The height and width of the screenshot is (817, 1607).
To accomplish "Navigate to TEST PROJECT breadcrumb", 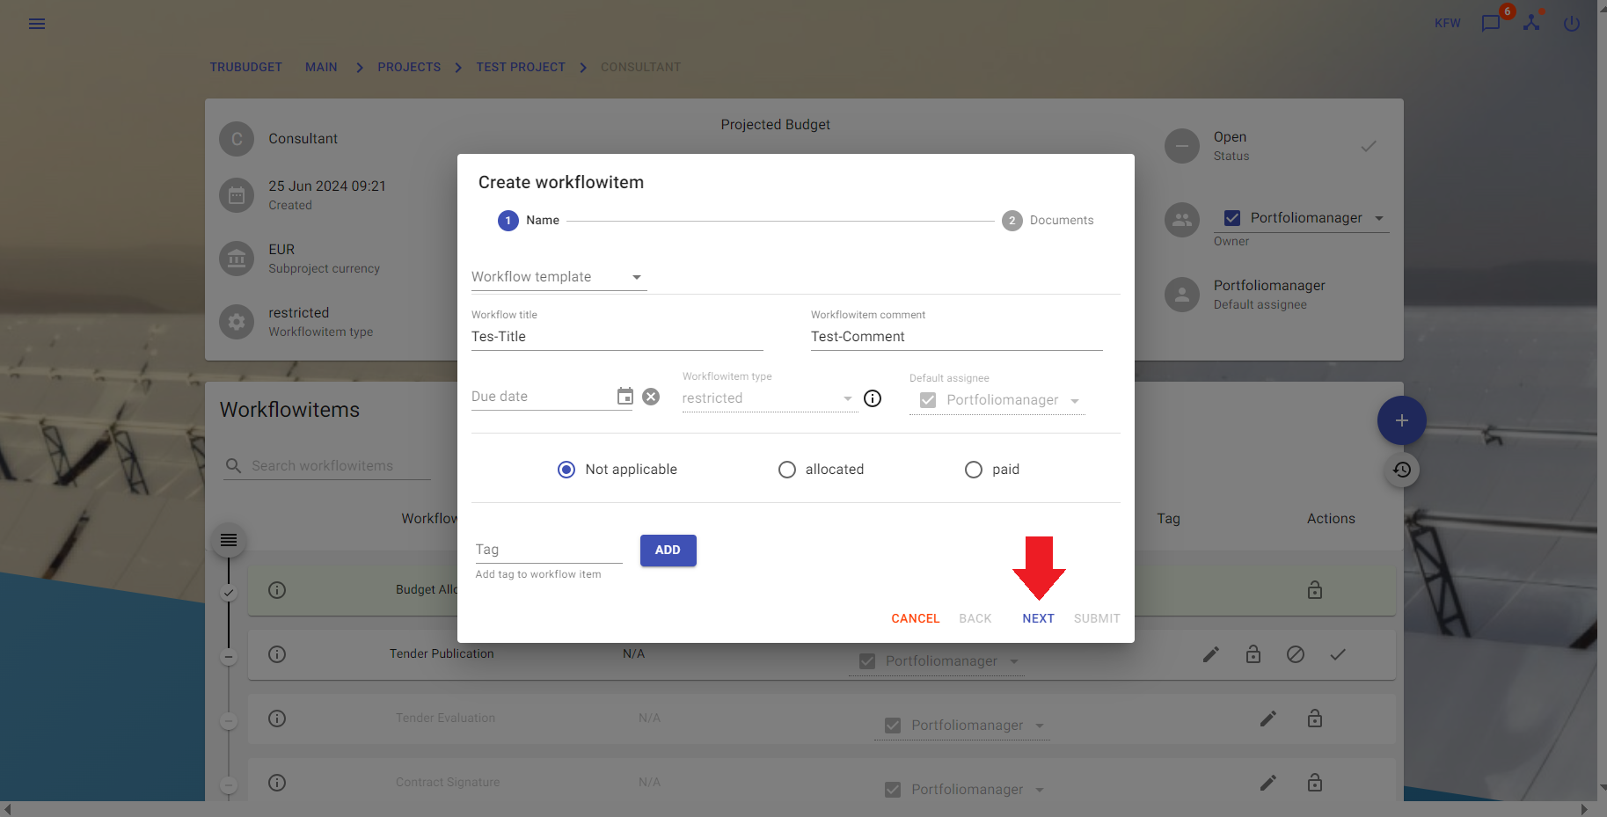I will (x=521, y=67).
